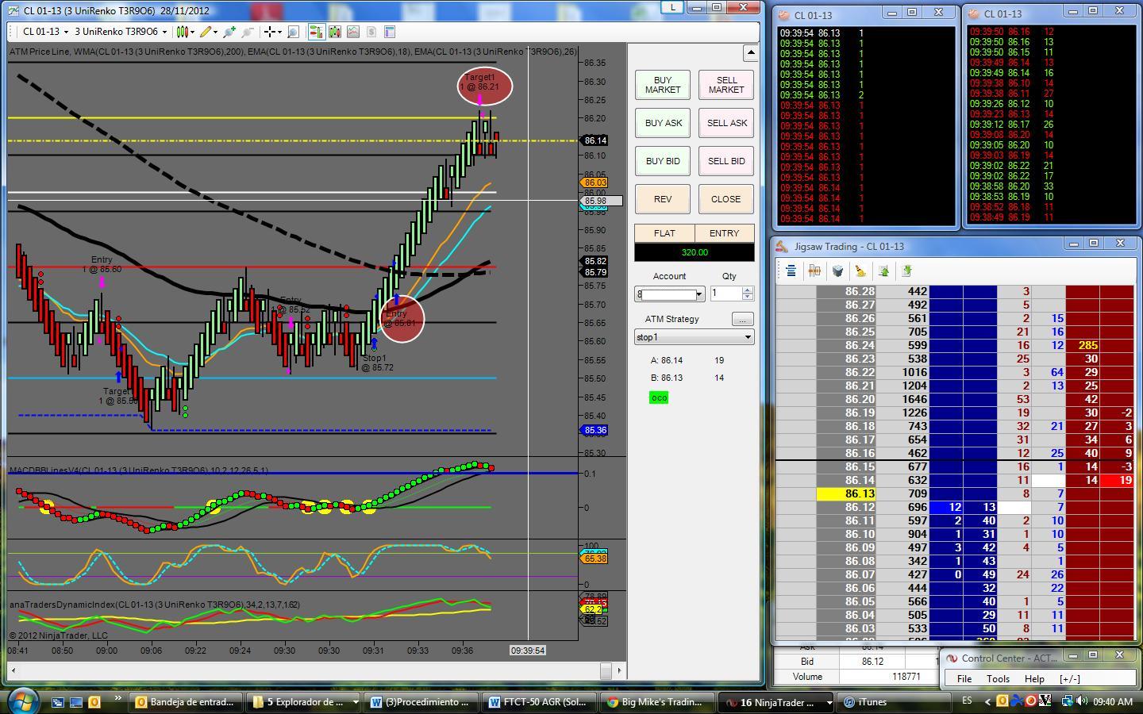Screen dimensions: 1143x714
Task: Click Jigsaw page with up arrow icon
Action: (x=884, y=271)
